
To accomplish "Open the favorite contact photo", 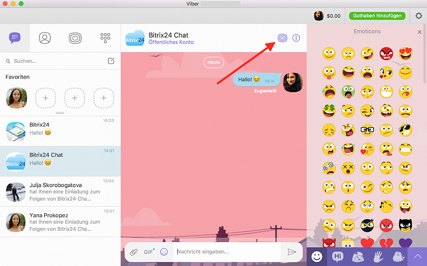I will [x=17, y=98].
